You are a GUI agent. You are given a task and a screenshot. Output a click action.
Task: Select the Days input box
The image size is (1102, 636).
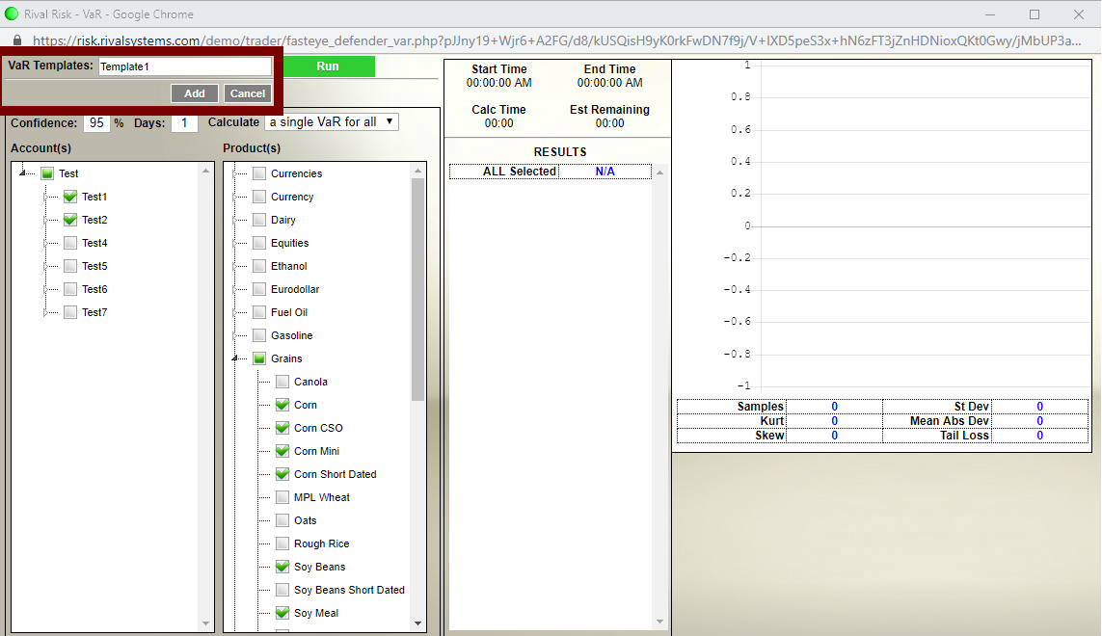click(183, 123)
